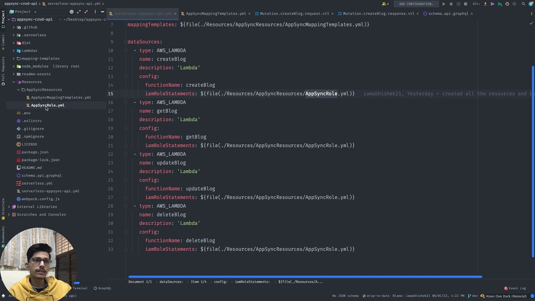535x301 pixels.
Task: Expand the node_modules folder
Action: pyautogui.click(x=14, y=66)
